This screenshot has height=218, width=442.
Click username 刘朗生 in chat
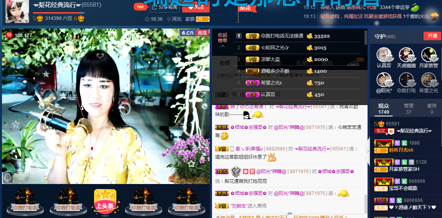[x=239, y=205]
